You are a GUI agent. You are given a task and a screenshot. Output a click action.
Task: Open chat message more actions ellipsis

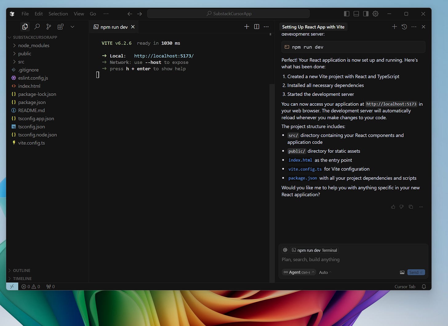click(421, 207)
